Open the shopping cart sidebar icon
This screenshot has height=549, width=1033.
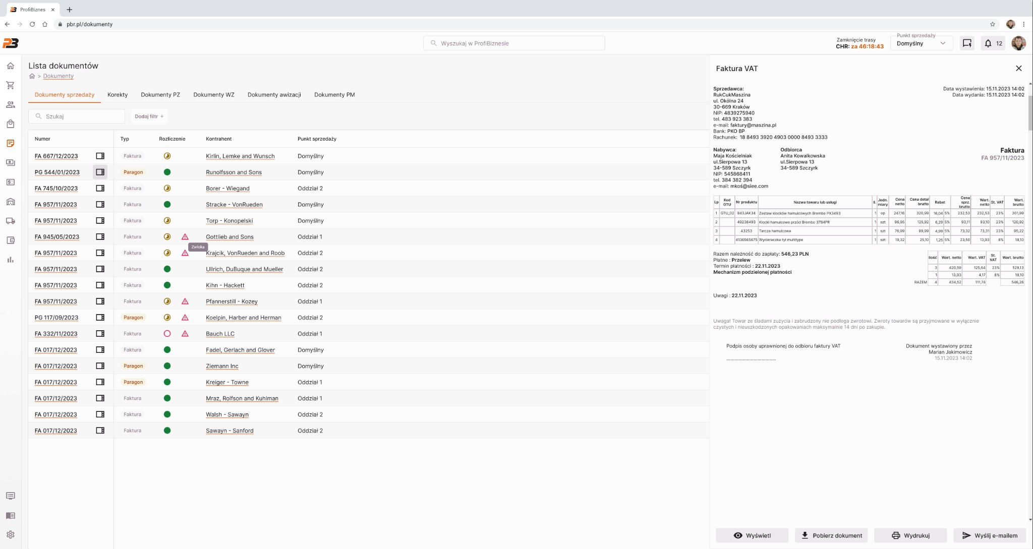10,85
